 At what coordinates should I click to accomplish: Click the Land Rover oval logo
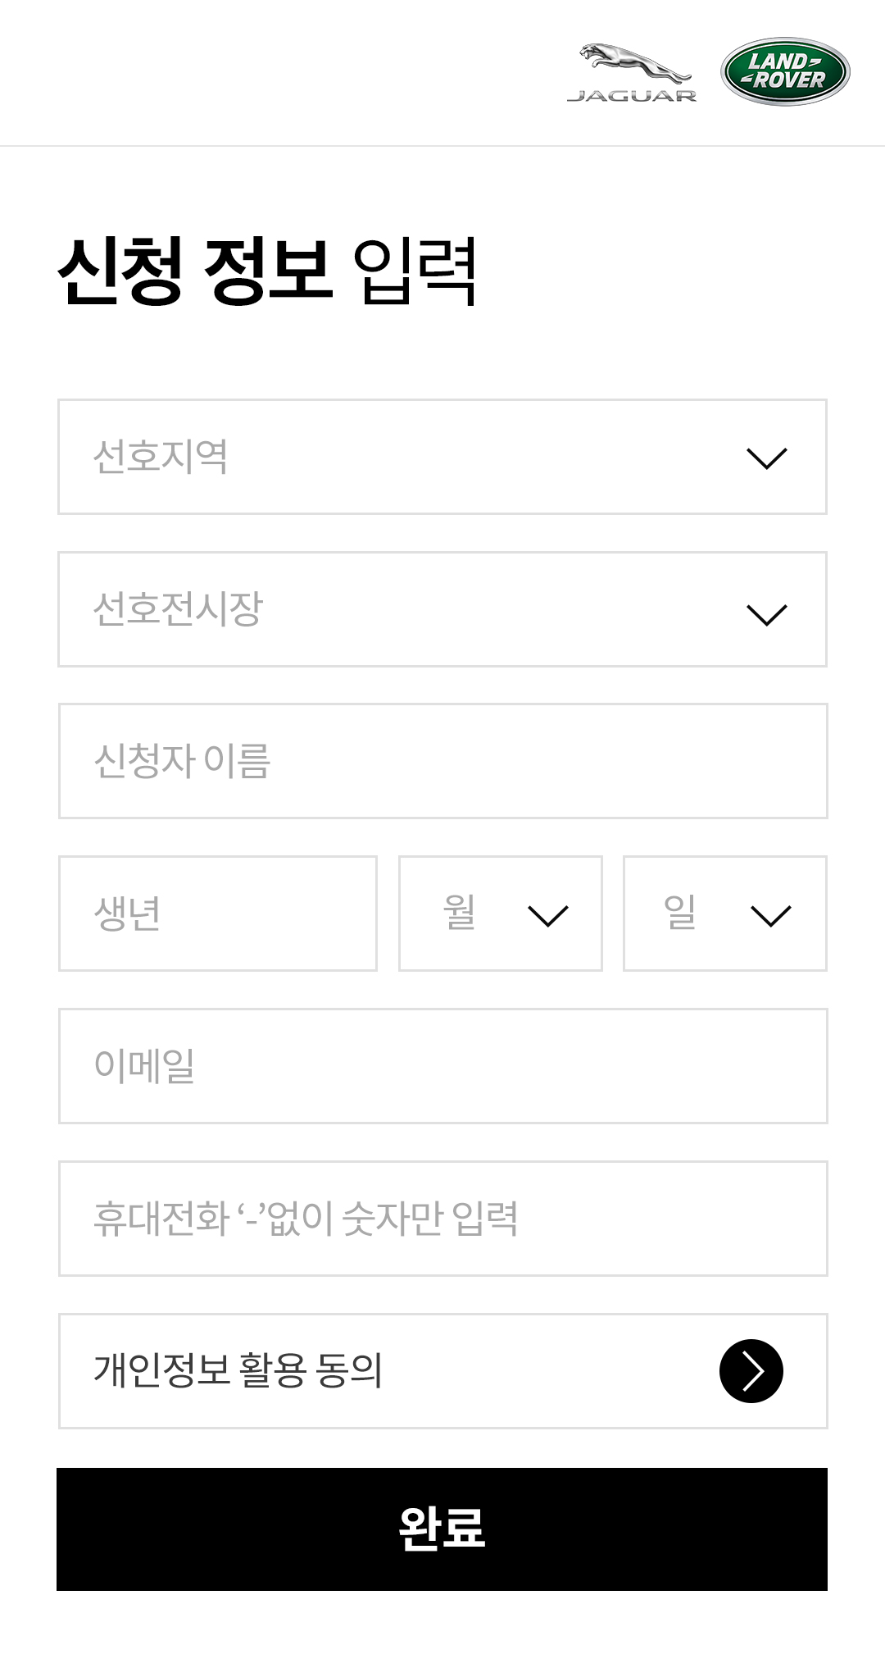pyautogui.click(x=785, y=71)
